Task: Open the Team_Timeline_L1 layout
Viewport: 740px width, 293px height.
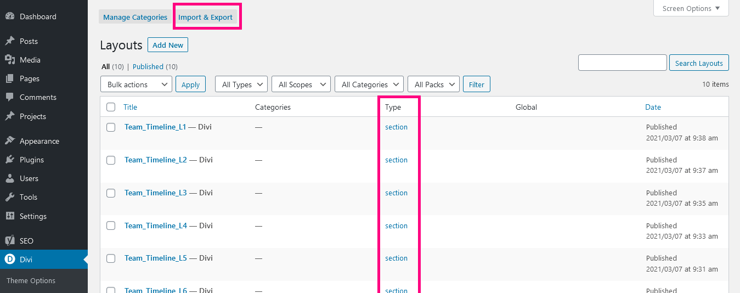Action: [x=156, y=127]
